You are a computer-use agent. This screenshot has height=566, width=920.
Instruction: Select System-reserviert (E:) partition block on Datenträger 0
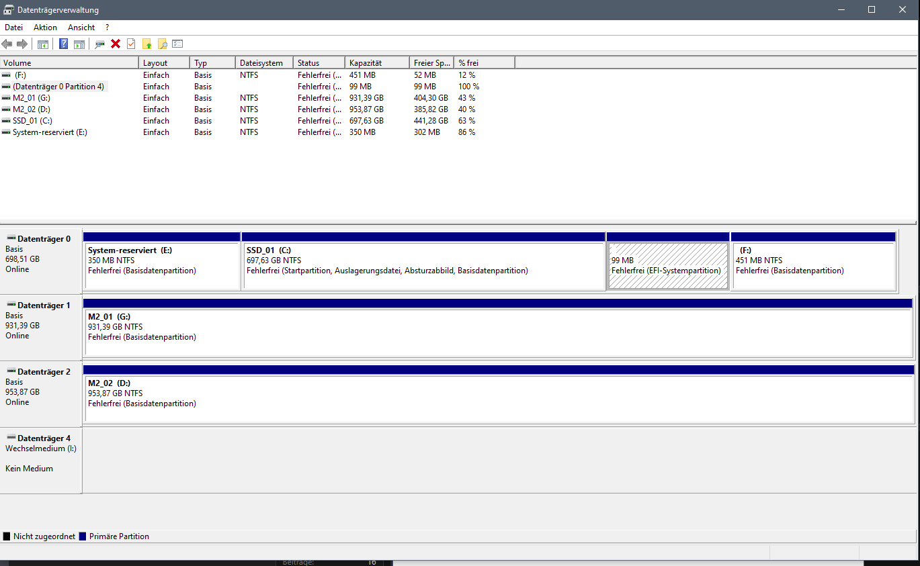[x=161, y=262]
